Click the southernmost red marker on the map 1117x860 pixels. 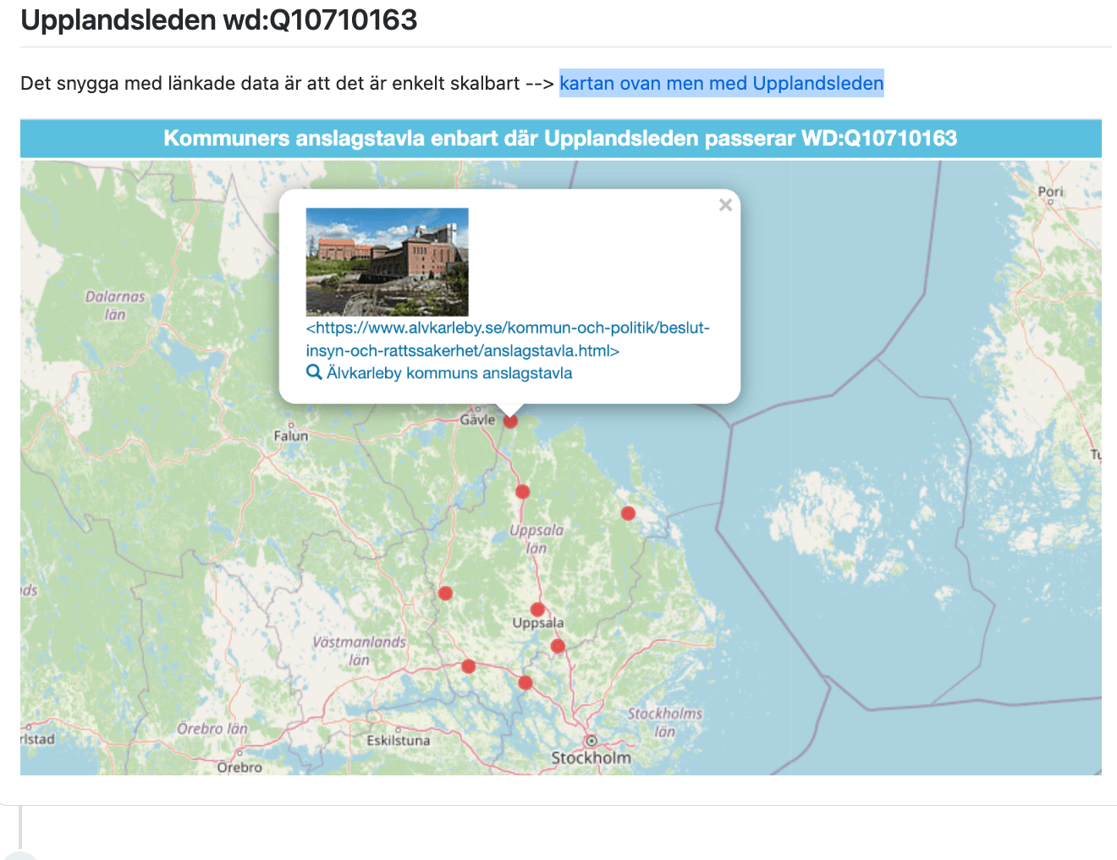(525, 682)
